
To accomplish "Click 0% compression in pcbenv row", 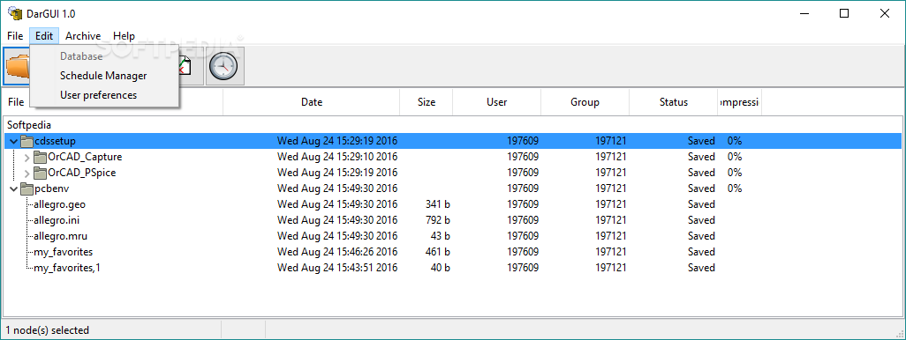I will [x=735, y=188].
